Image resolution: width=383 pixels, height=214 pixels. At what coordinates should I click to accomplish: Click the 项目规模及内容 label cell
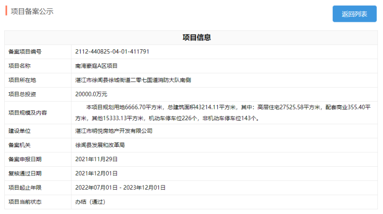(x=38, y=113)
